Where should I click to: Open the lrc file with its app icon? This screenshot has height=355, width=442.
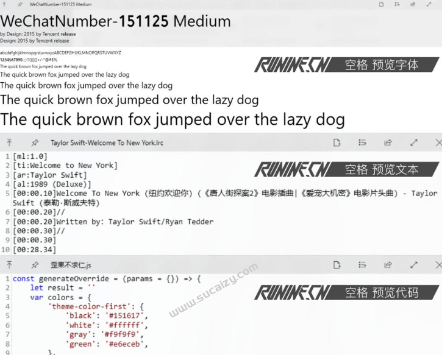(337, 142)
